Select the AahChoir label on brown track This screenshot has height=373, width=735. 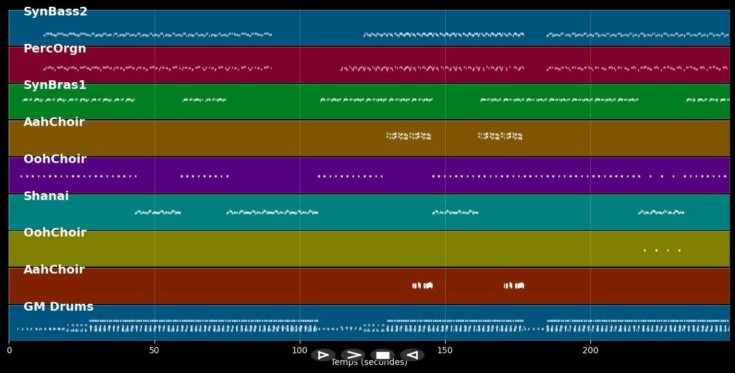pos(54,122)
